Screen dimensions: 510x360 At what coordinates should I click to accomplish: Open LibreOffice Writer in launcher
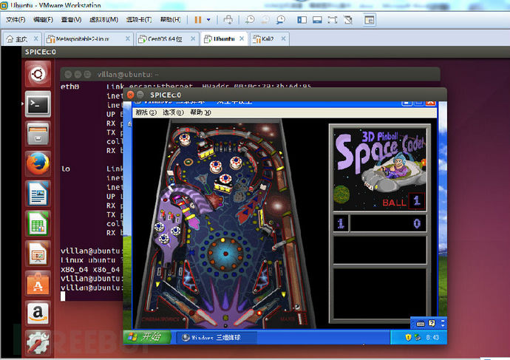pos(38,194)
